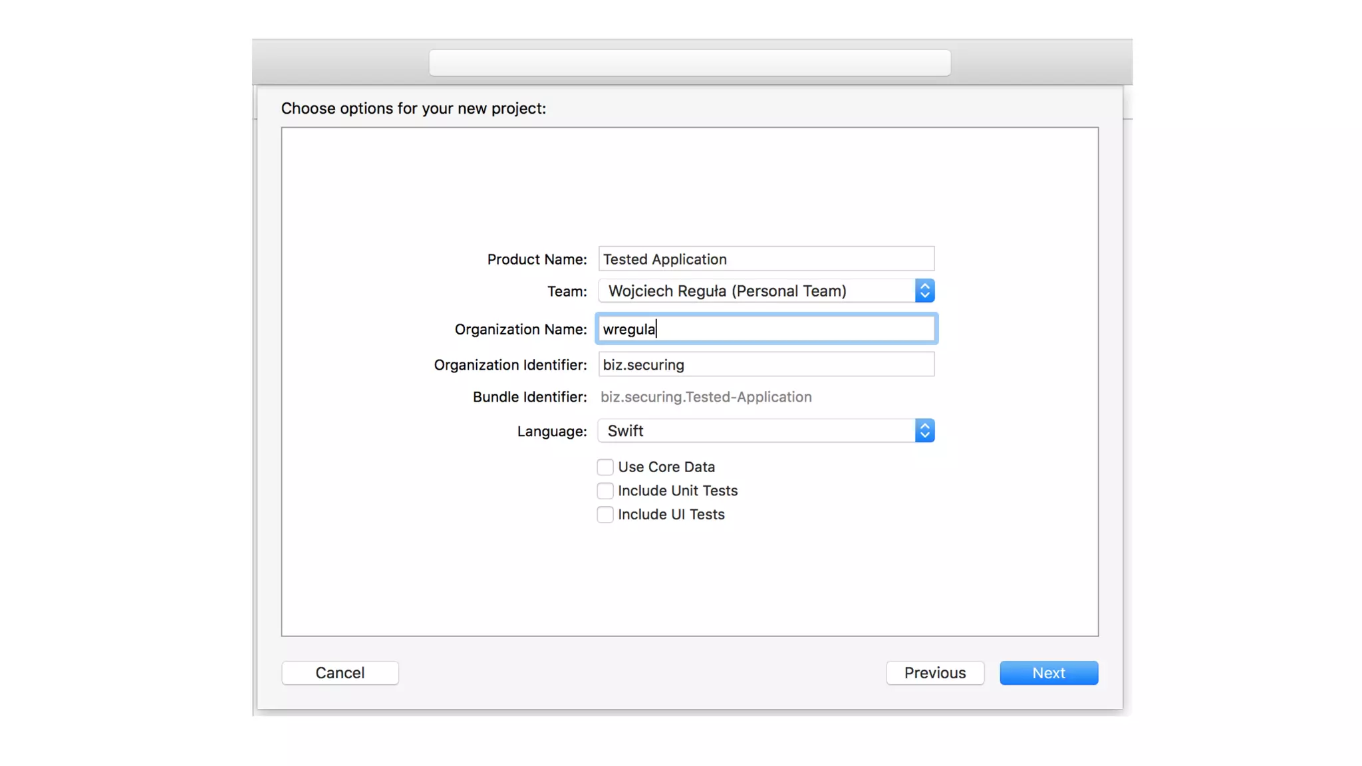Viewport: 1362px width, 766px height.
Task: Click the Team popup stepper arrows
Action: click(x=924, y=291)
